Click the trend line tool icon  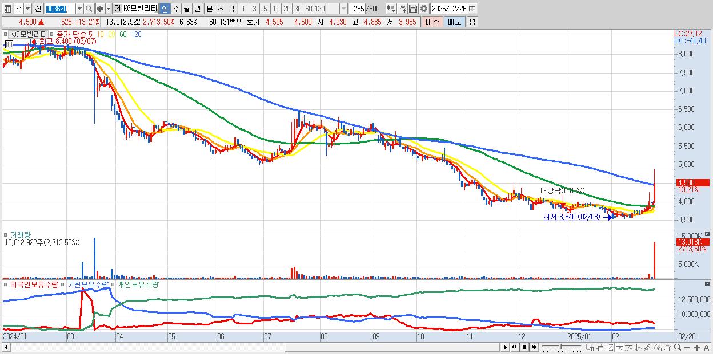point(629,347)
